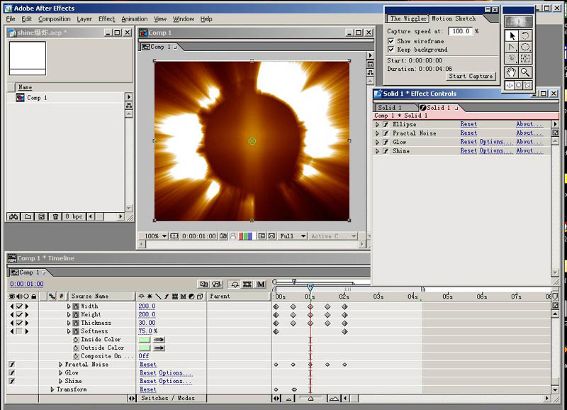Image resolution: width=567 pixels, height=410 pixels.
Task: Click the world axis mode icon
Action: pyautogui.click(x=519, y=85)
